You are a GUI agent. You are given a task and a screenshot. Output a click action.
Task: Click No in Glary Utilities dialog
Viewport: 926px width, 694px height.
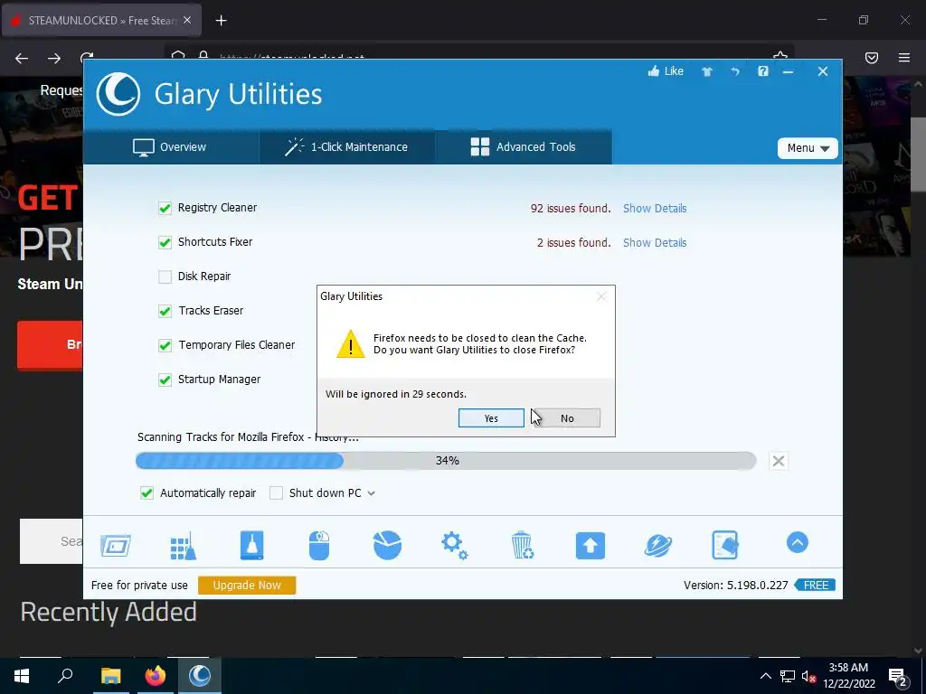pyautogui.click(x=567, y=417)
